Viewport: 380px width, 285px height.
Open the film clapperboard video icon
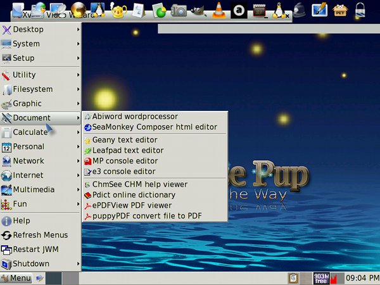click(x=259, y=10)
